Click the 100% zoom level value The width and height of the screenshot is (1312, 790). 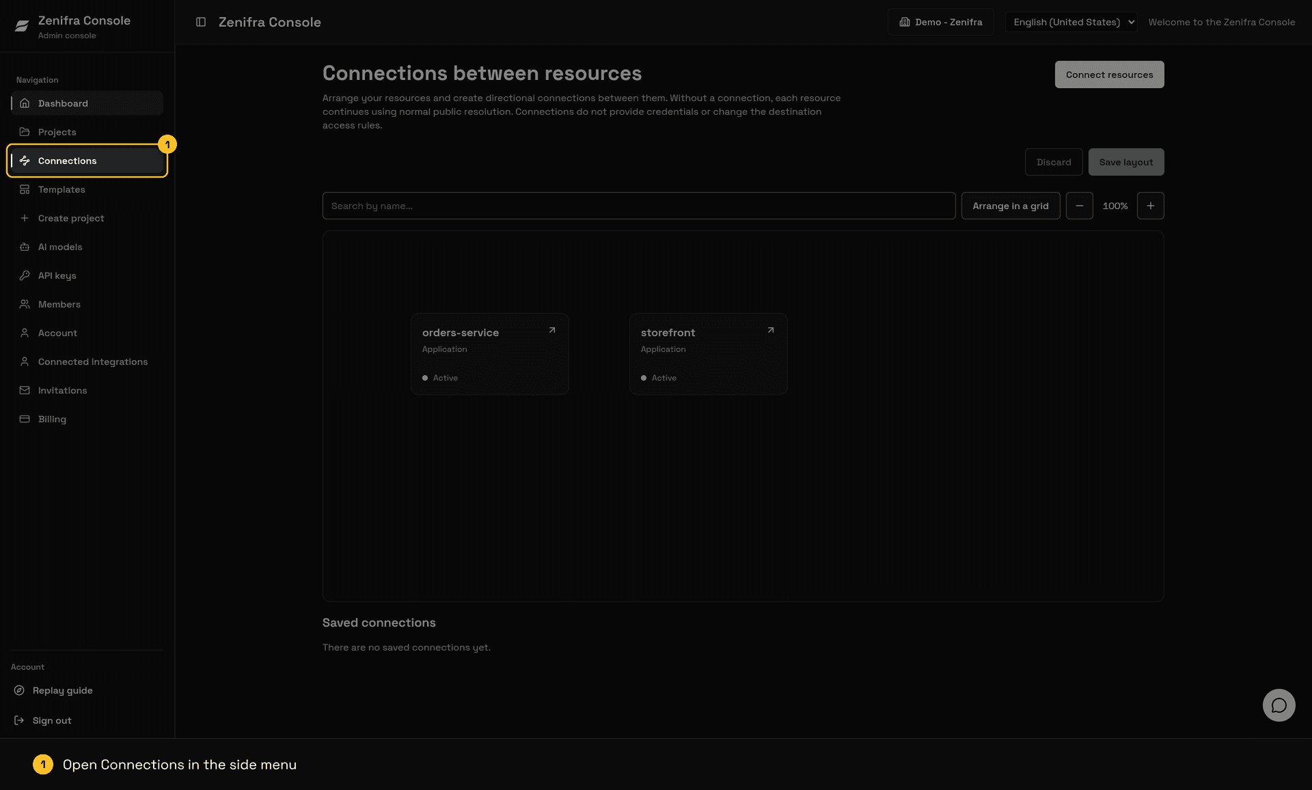pos(1115,206)
